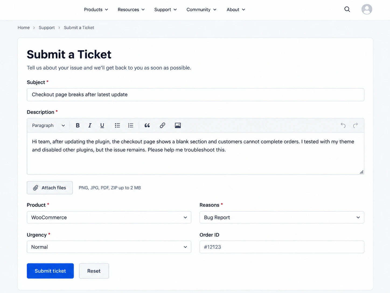Toggle bold formatting in description editor
This screenshot has width=390, height=293.
[x=78, y=125]
